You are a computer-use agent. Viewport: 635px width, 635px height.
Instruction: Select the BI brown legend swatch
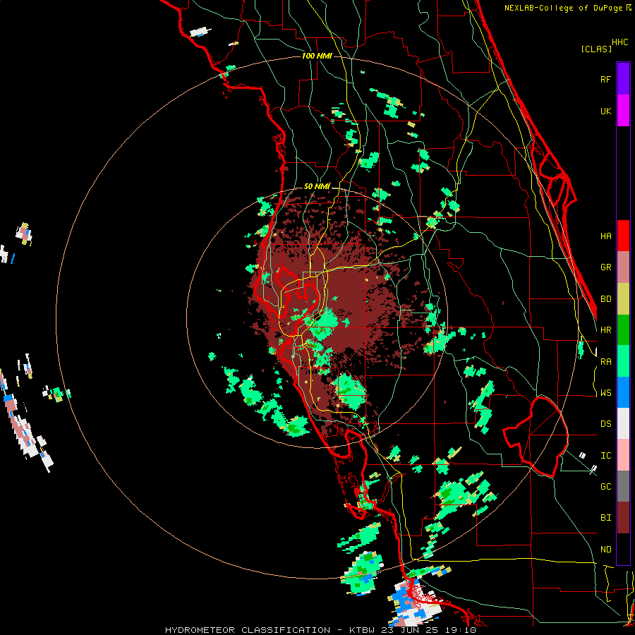pyautogui.click(x=623, y=518)
